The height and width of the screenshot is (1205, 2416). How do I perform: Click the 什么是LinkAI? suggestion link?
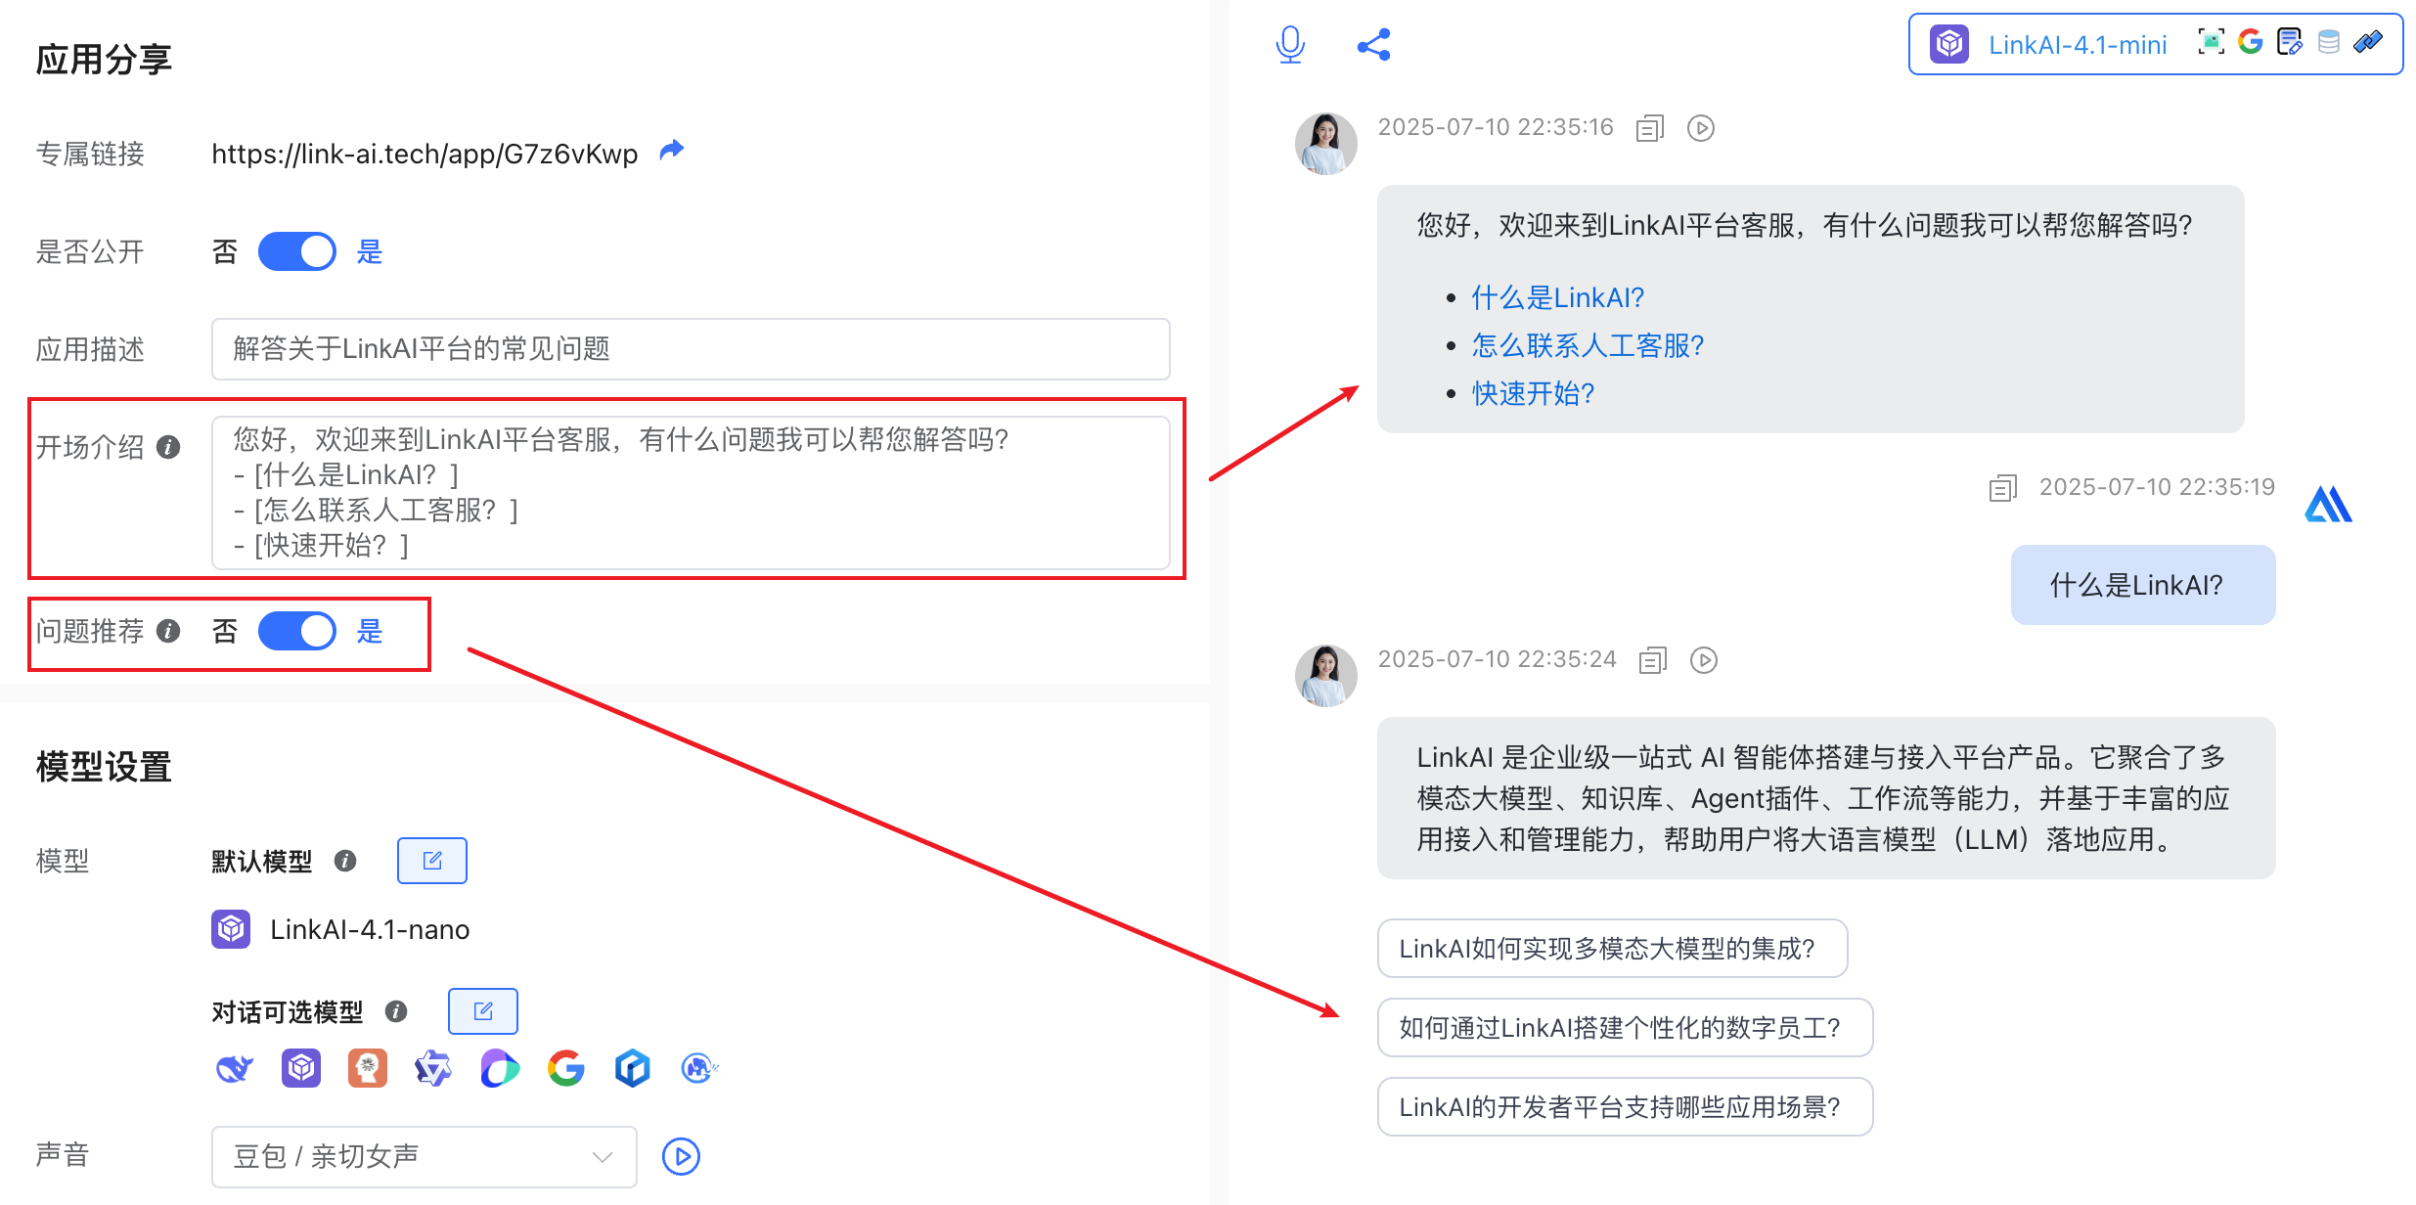click(x=1558, y=297)
